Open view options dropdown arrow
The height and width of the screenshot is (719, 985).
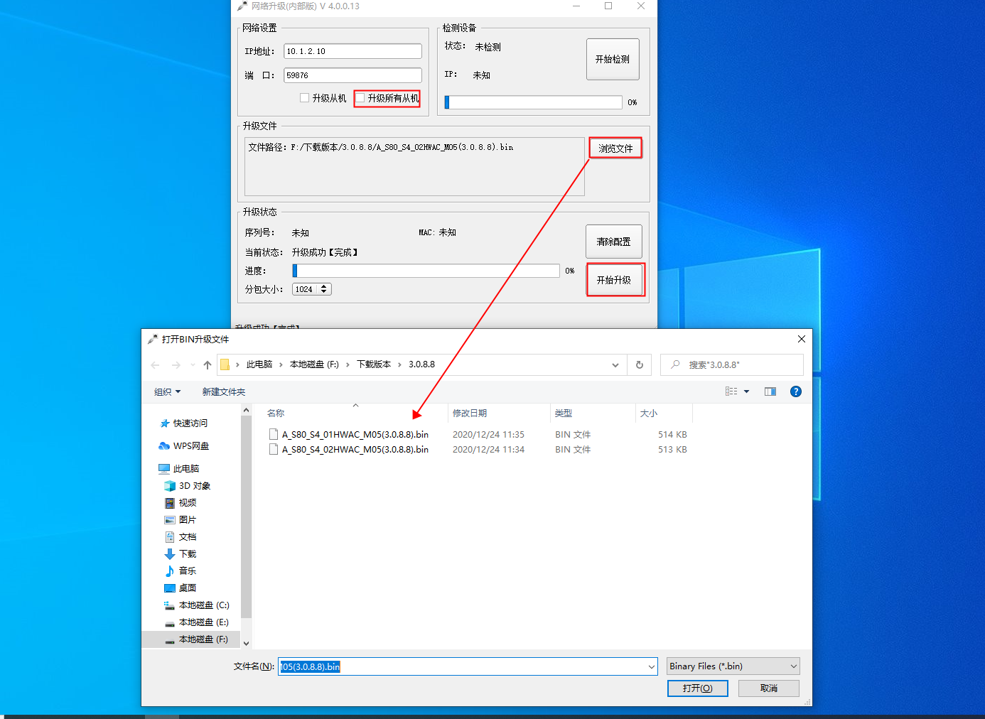coord(746,391)
